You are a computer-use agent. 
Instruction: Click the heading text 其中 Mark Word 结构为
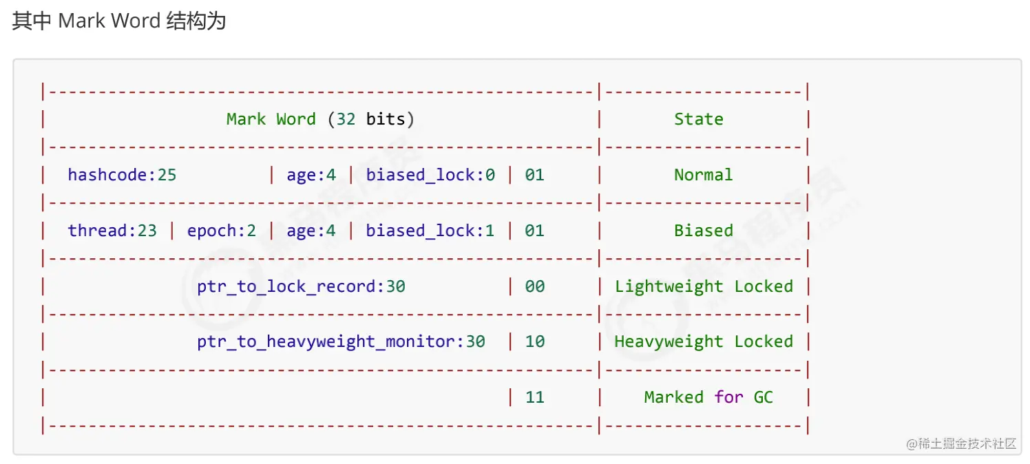[x=119, y=21]
